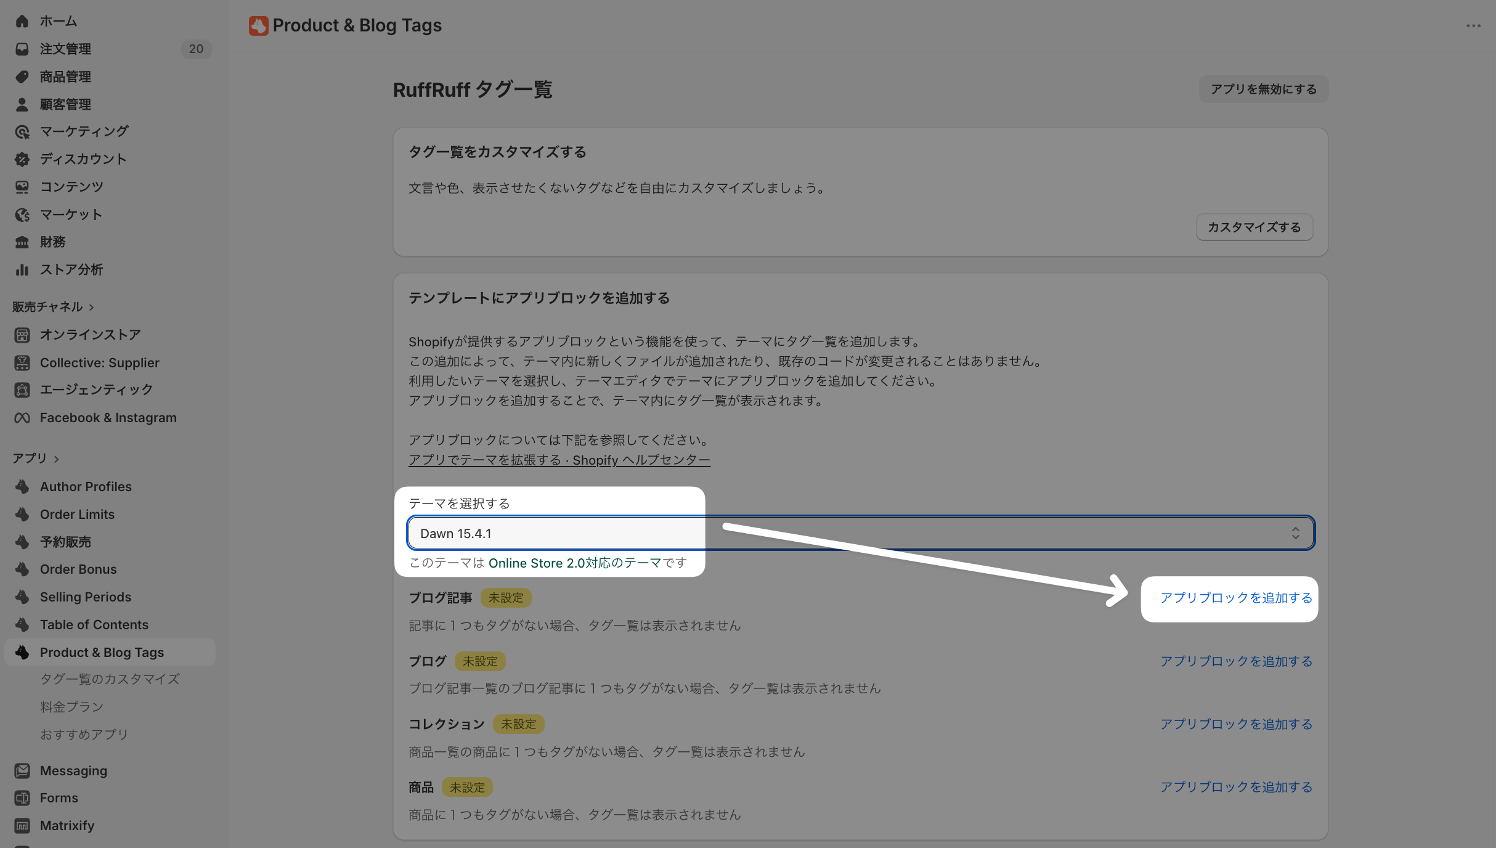Click the カスタマイズする button
Image resolution: width=1496 pixels, height=848 pixels.
[1254, 227]
